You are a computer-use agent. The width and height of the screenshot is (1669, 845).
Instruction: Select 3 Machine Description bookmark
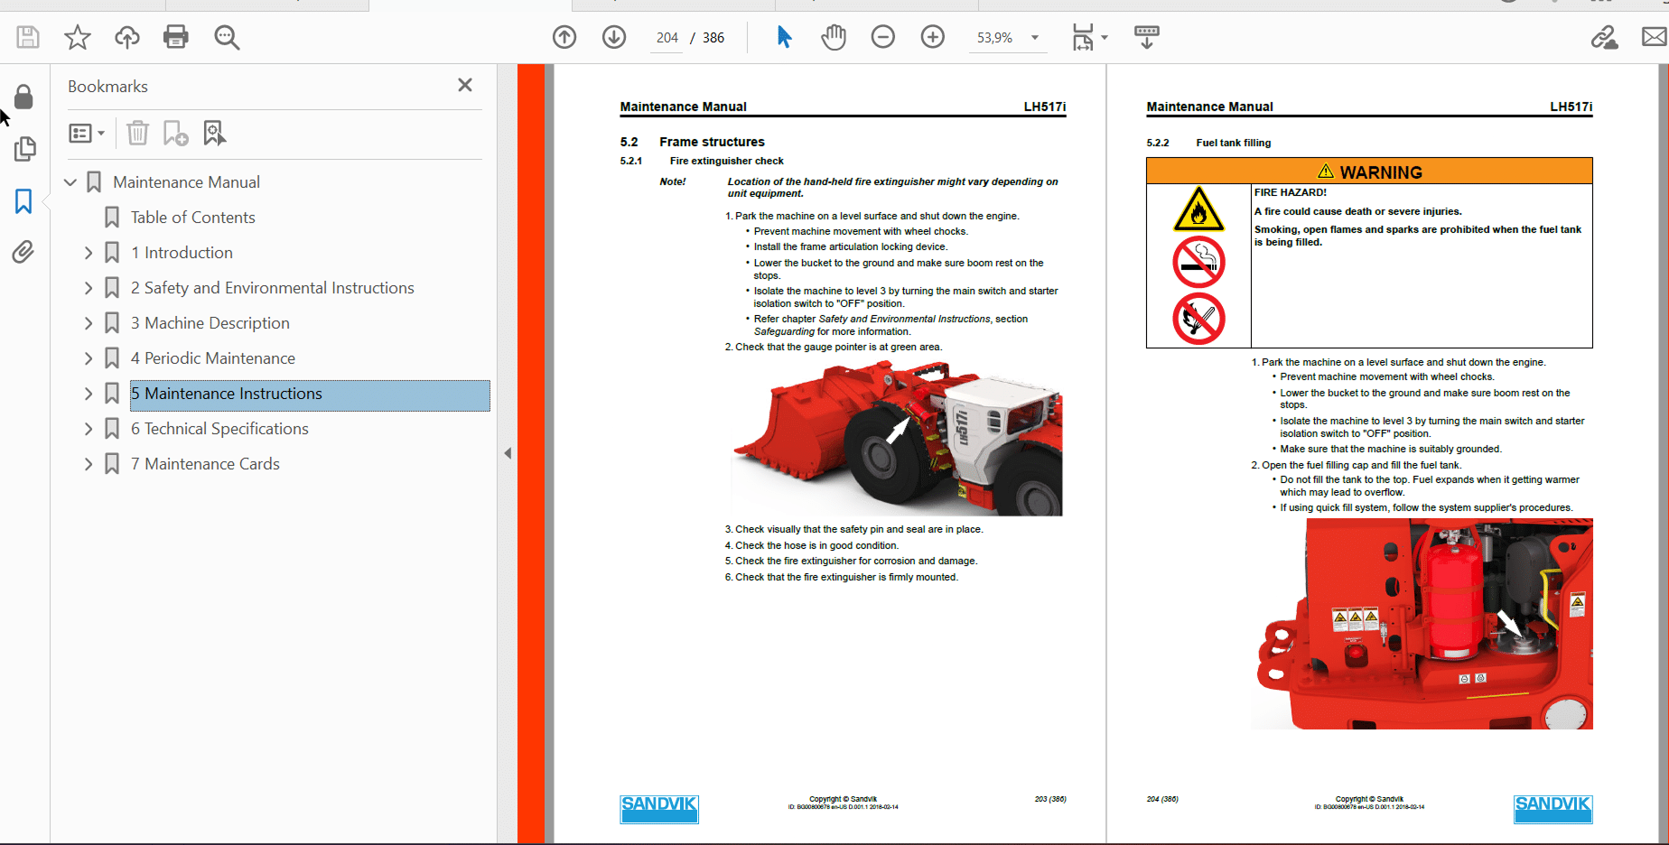tap(210, 323)
